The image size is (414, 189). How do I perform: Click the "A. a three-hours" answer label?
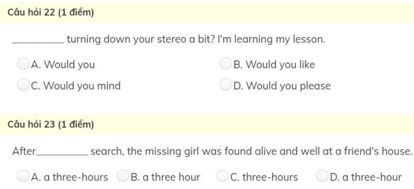[70, 177]
